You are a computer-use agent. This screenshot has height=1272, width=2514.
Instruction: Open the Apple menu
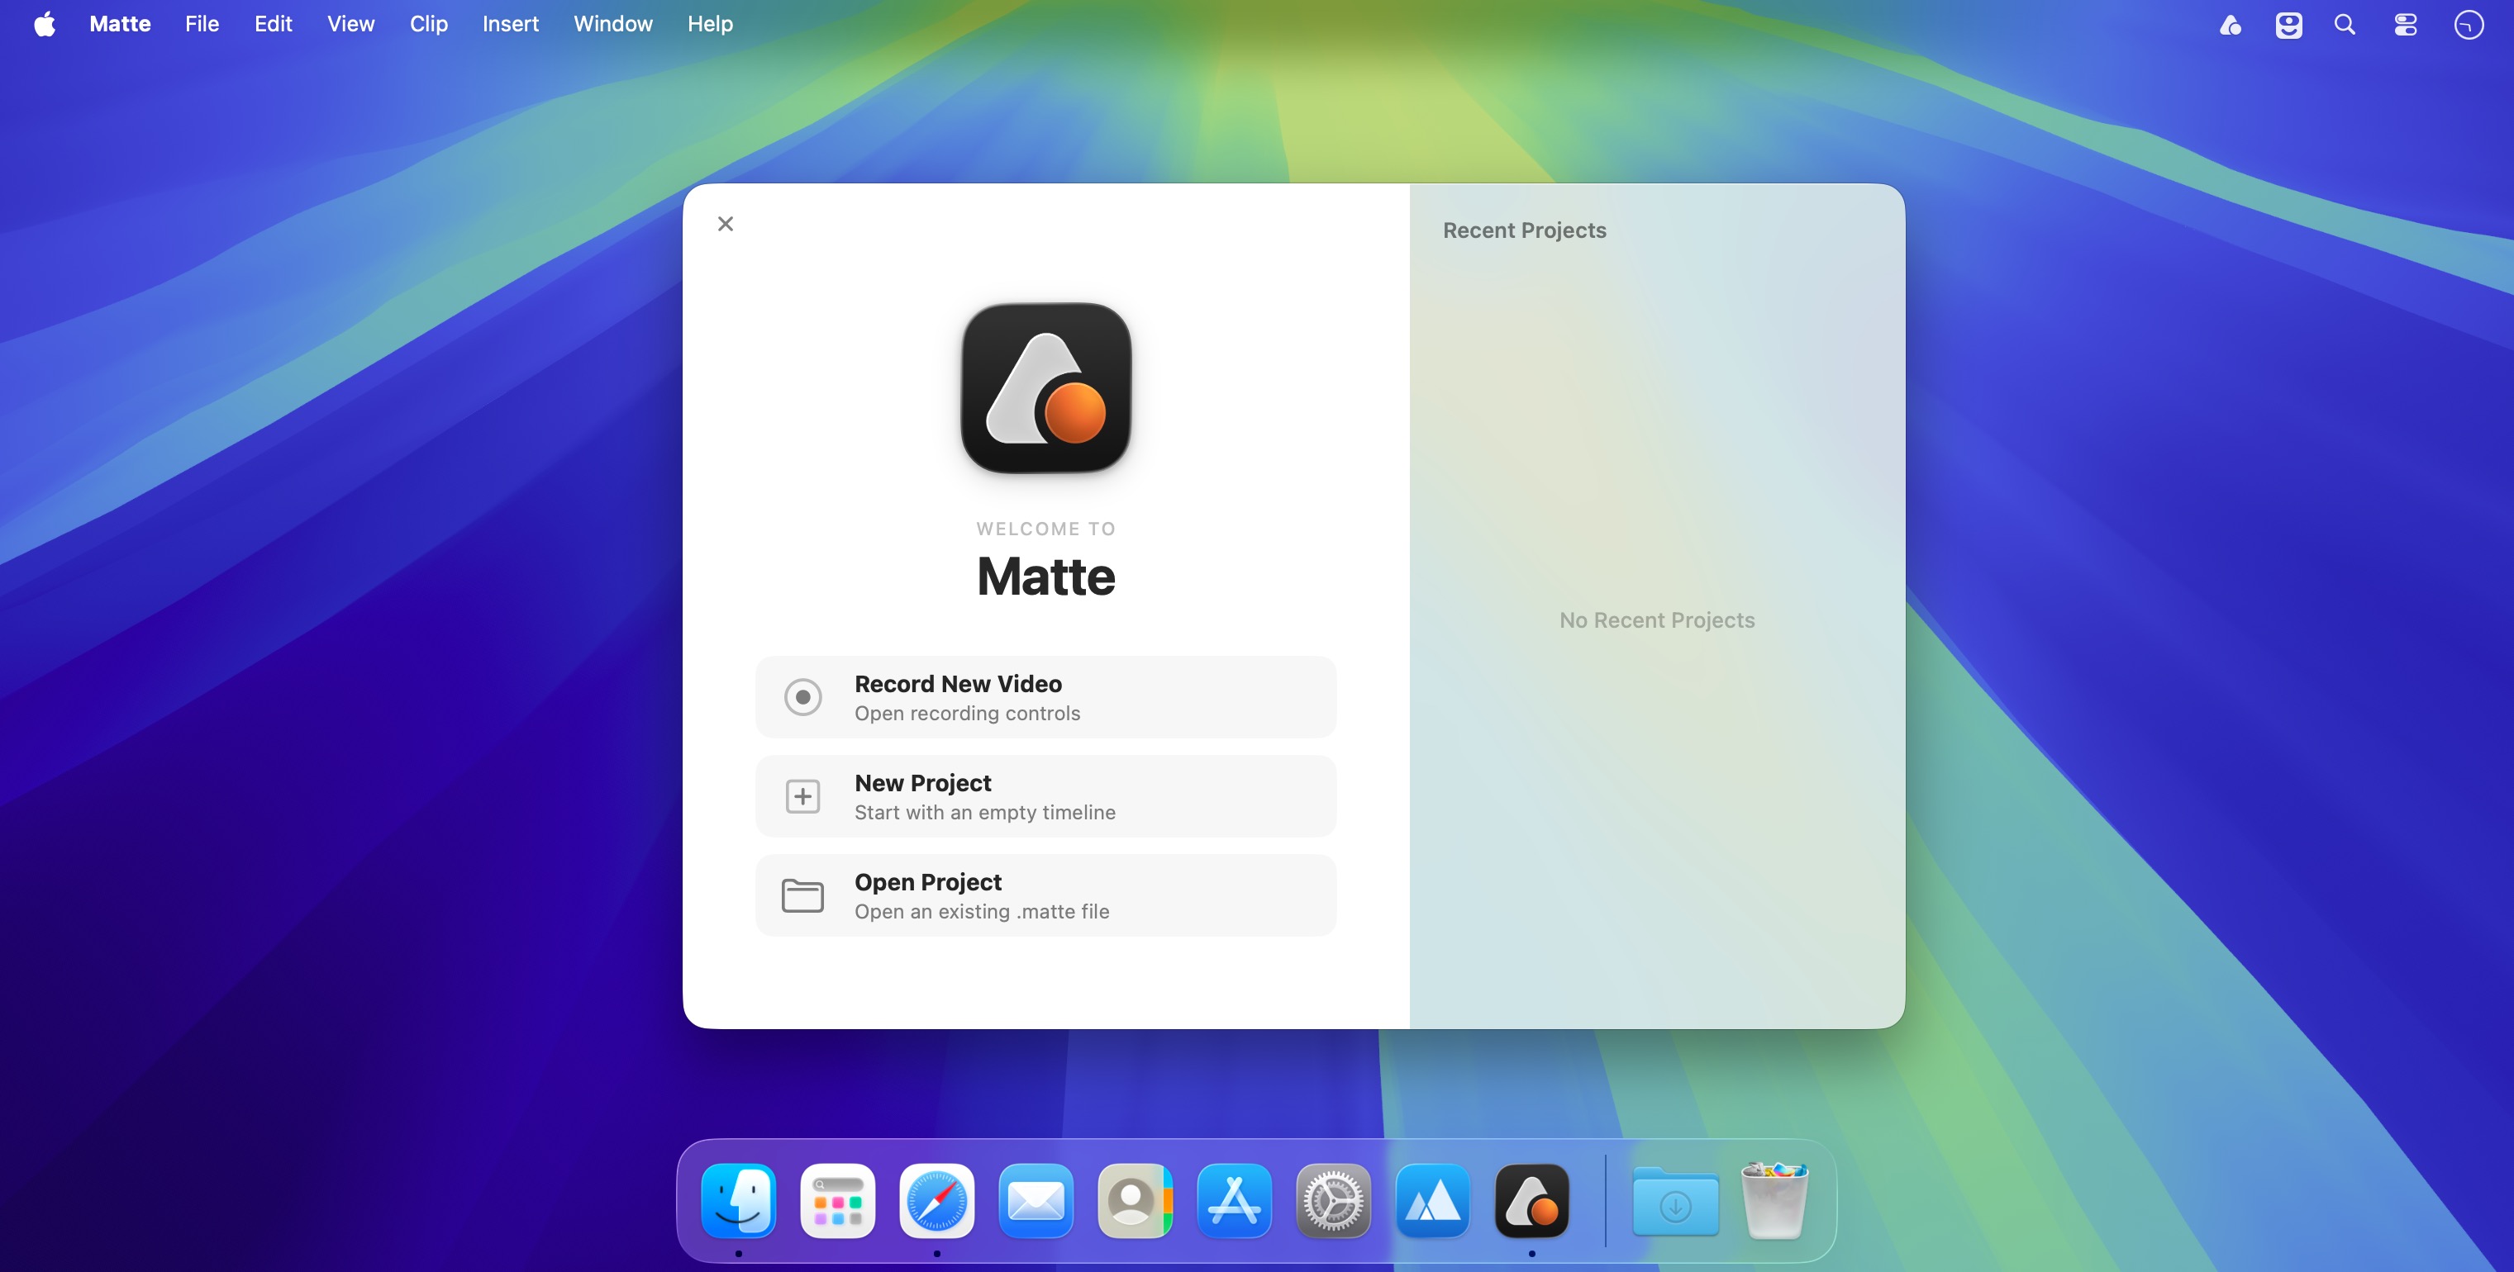point(45,25)
